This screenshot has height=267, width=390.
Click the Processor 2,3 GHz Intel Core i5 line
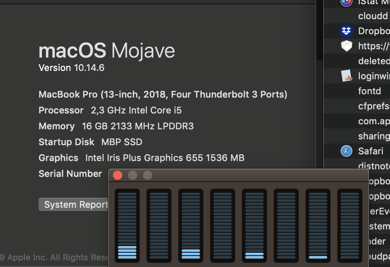click(110, 110)
